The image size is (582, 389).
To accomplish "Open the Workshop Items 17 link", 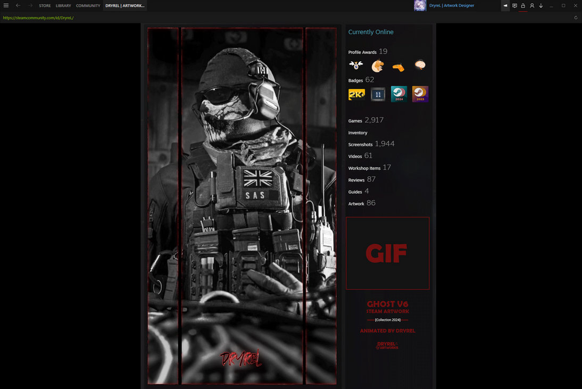I will [x=369, y=168].
